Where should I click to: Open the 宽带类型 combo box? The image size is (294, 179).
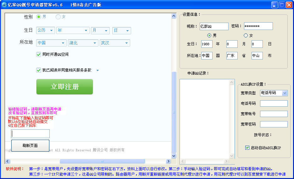pyautogui.click(x=274, y=93)
